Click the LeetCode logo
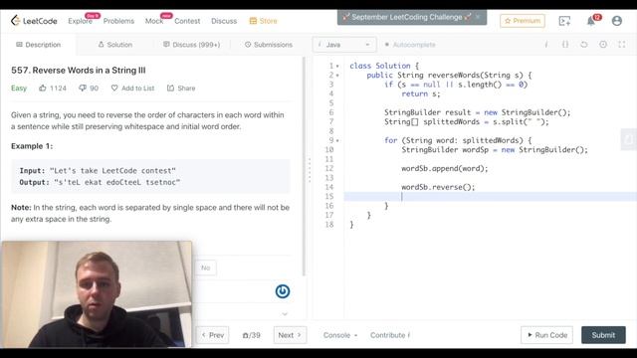This screenshot has width=637, height=358. click(x=34, y=21)
